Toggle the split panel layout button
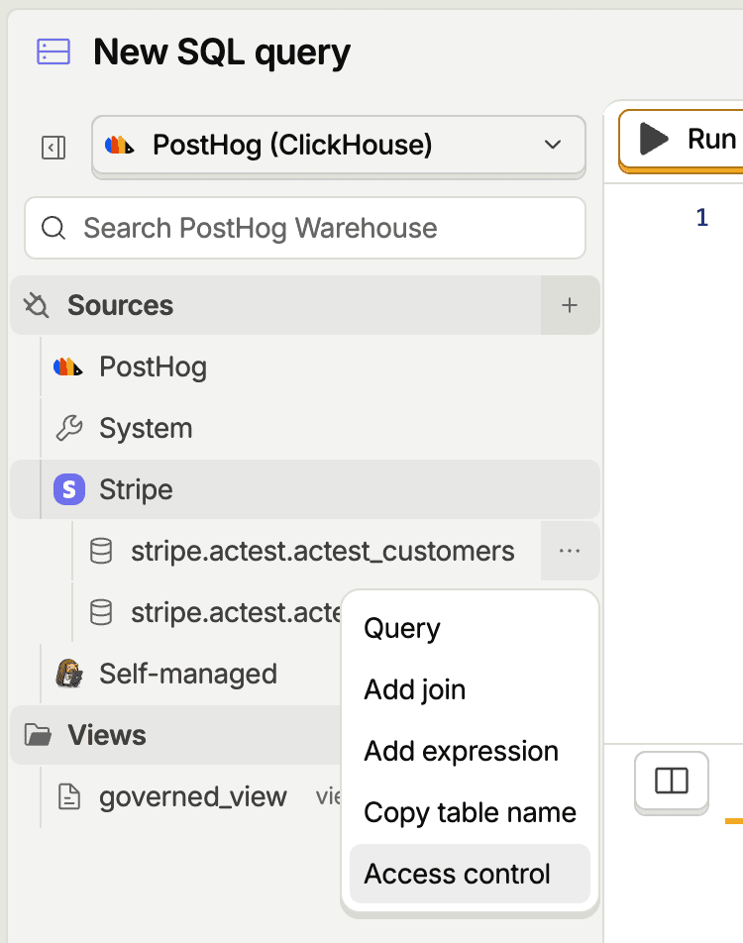The image size is (743, 943). [x=672, y=781]
